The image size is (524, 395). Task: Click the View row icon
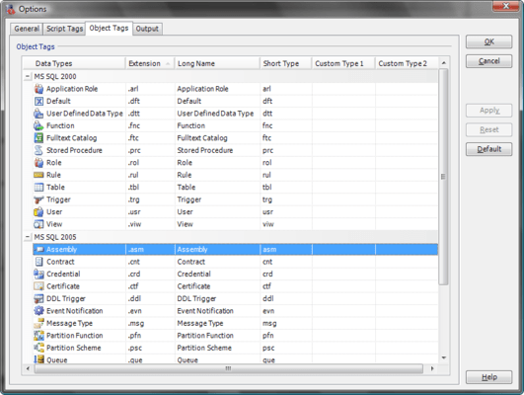tap(38, 224)
